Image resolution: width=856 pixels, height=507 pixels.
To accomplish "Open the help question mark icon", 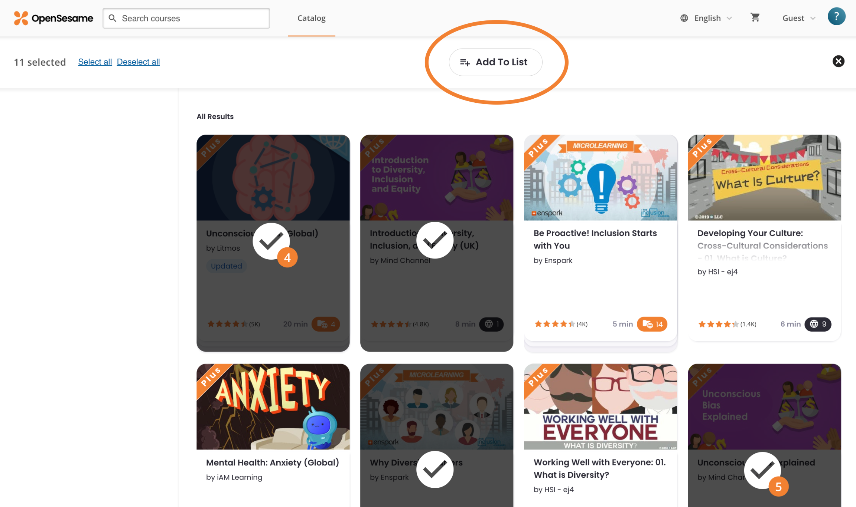I will pos(836,17).
